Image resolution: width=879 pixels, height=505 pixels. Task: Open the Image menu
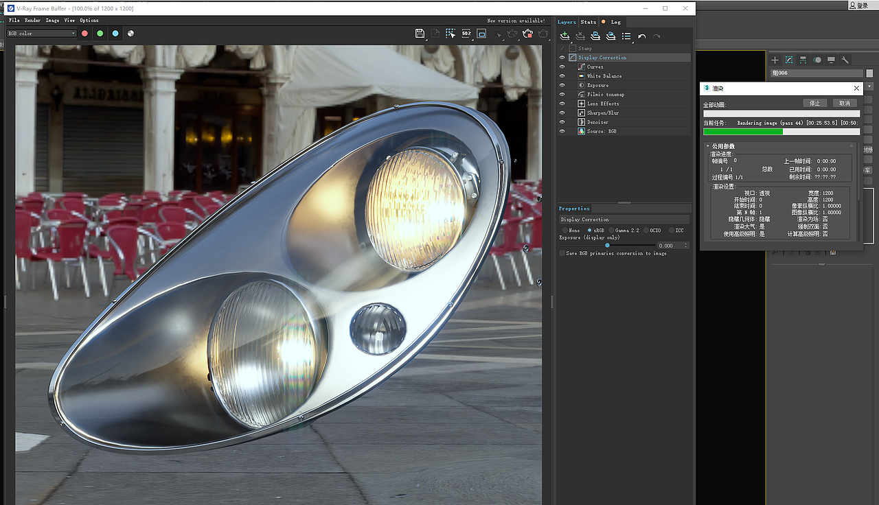[x=52, y=21]
